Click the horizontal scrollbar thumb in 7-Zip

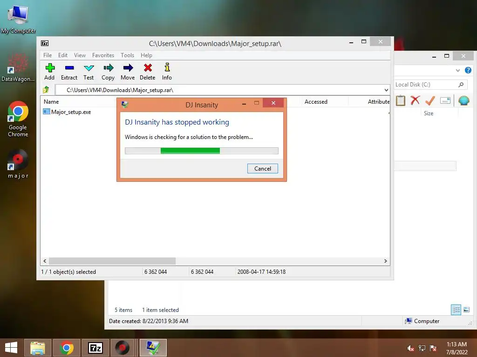pyautogui.click(x=112, y=261)
